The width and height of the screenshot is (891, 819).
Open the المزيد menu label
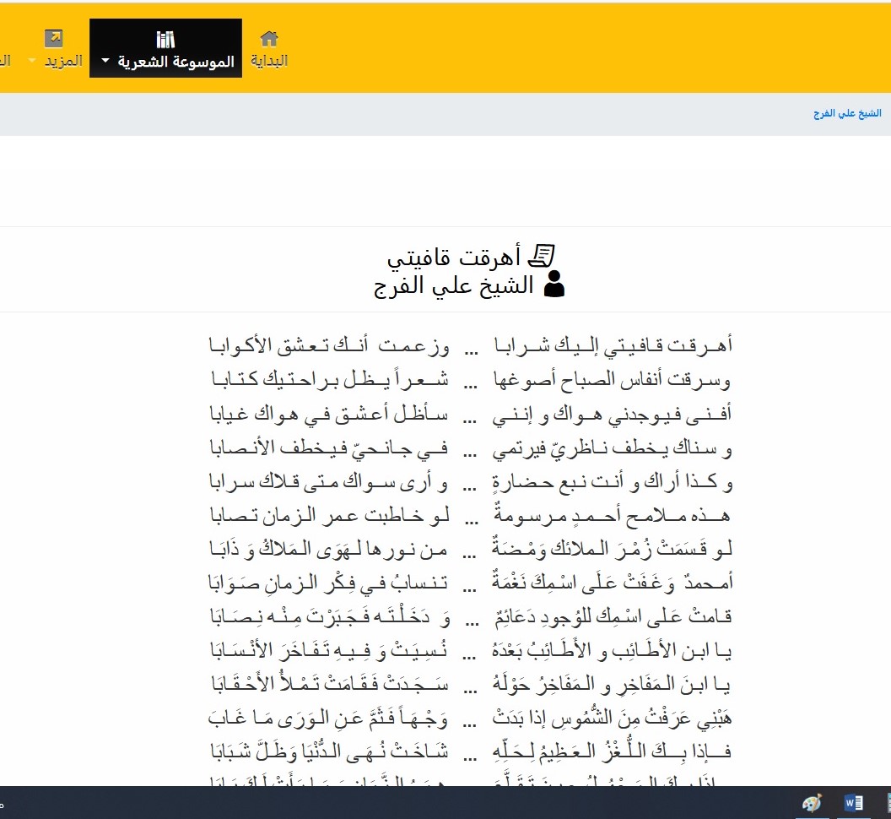point(63,60)
